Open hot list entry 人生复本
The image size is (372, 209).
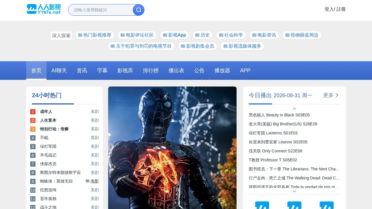(48, 120)
